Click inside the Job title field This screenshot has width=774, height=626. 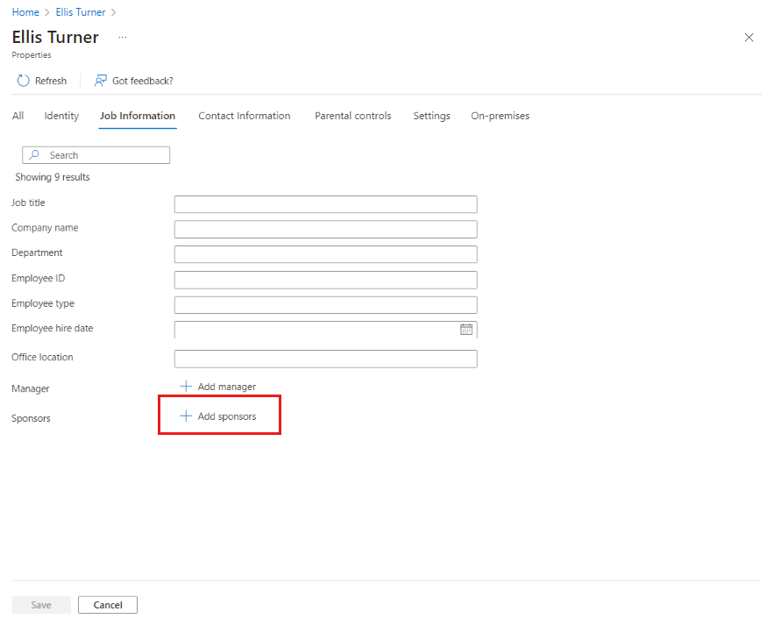tap(325, 203)
